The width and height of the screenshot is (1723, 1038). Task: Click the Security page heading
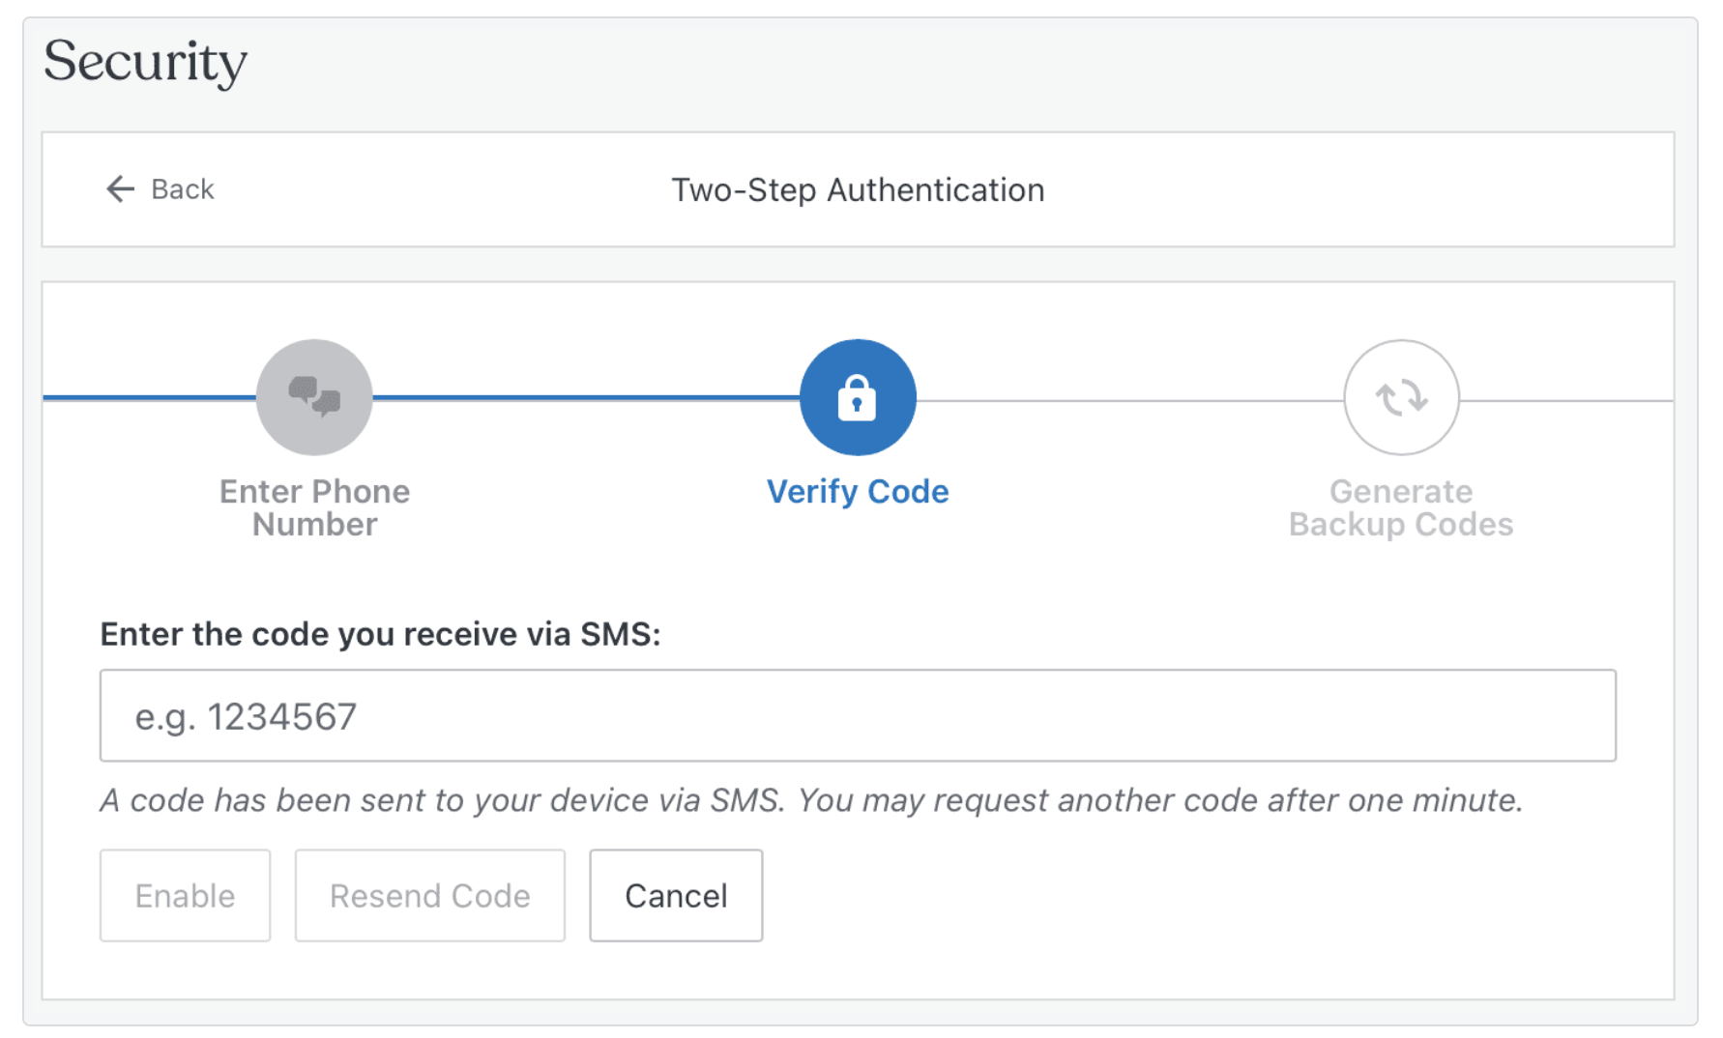(145, 61)
